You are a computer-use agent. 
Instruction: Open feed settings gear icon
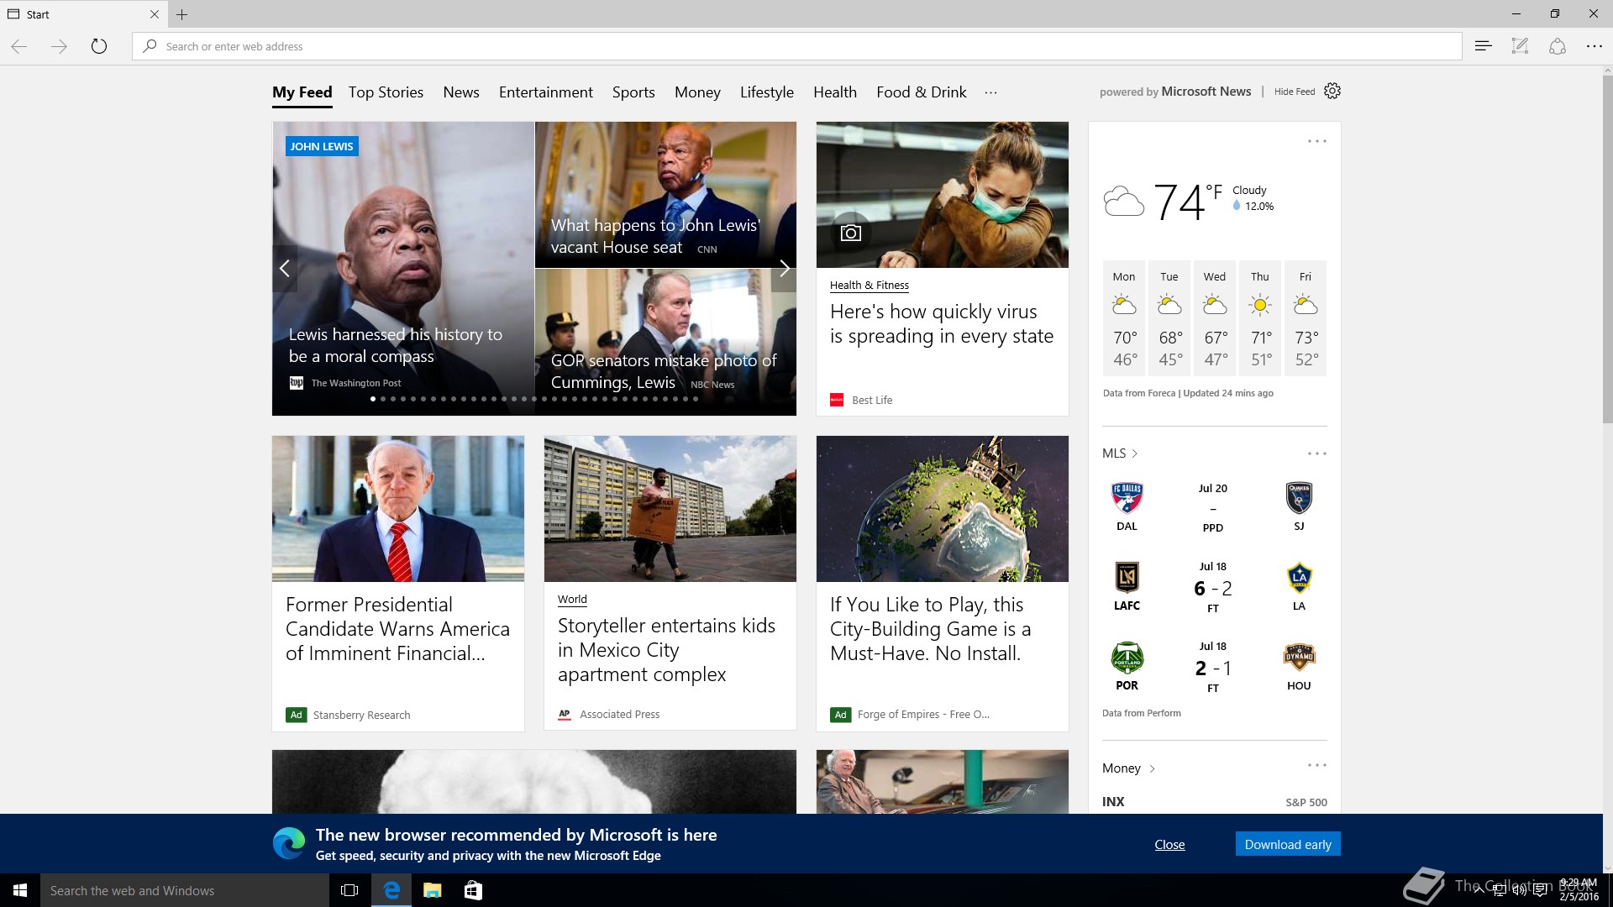(1332, 91)
